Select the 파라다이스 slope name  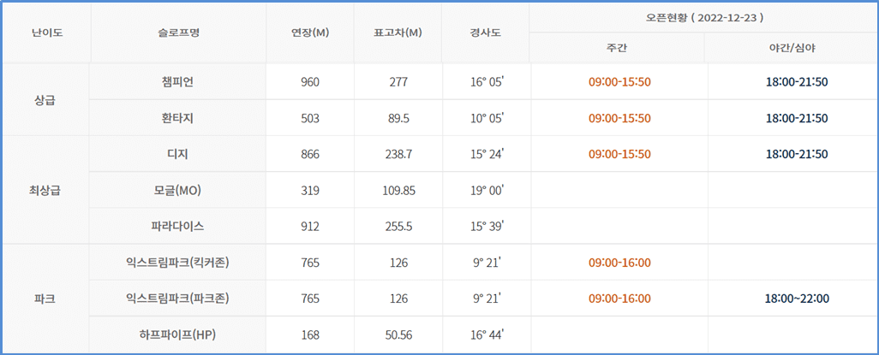point(179,226)
